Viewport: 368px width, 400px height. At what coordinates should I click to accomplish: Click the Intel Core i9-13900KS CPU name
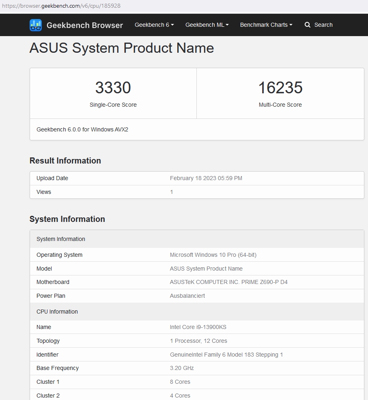[x=198, y=327]
